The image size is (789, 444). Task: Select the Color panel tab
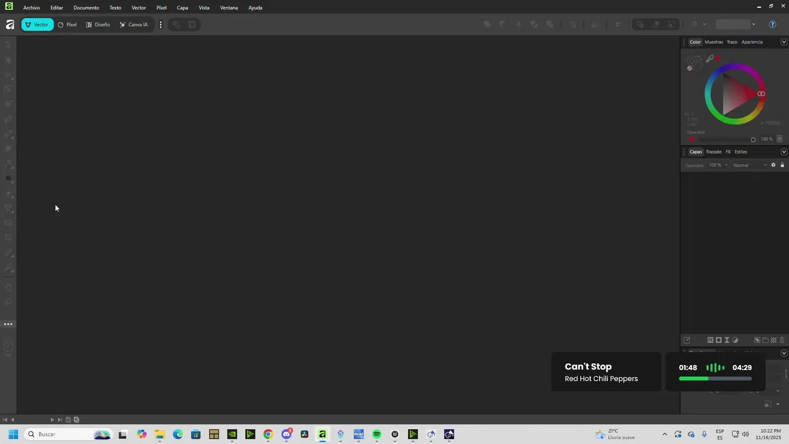click(x=695, y=42)
